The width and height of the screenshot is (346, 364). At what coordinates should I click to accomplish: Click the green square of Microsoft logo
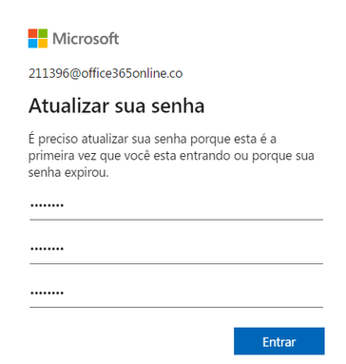[x=43, y=33]
